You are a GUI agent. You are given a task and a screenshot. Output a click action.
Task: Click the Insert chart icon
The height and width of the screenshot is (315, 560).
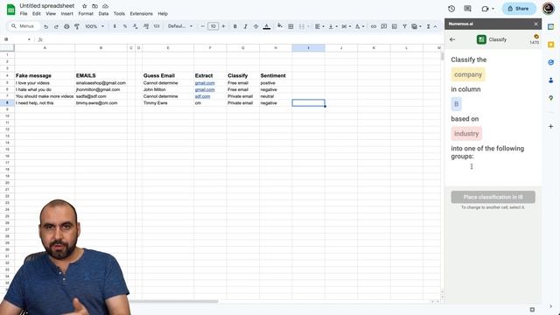click(395, 26)
